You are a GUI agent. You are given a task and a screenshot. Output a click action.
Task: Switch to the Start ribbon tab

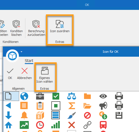(x=29, y=61)
